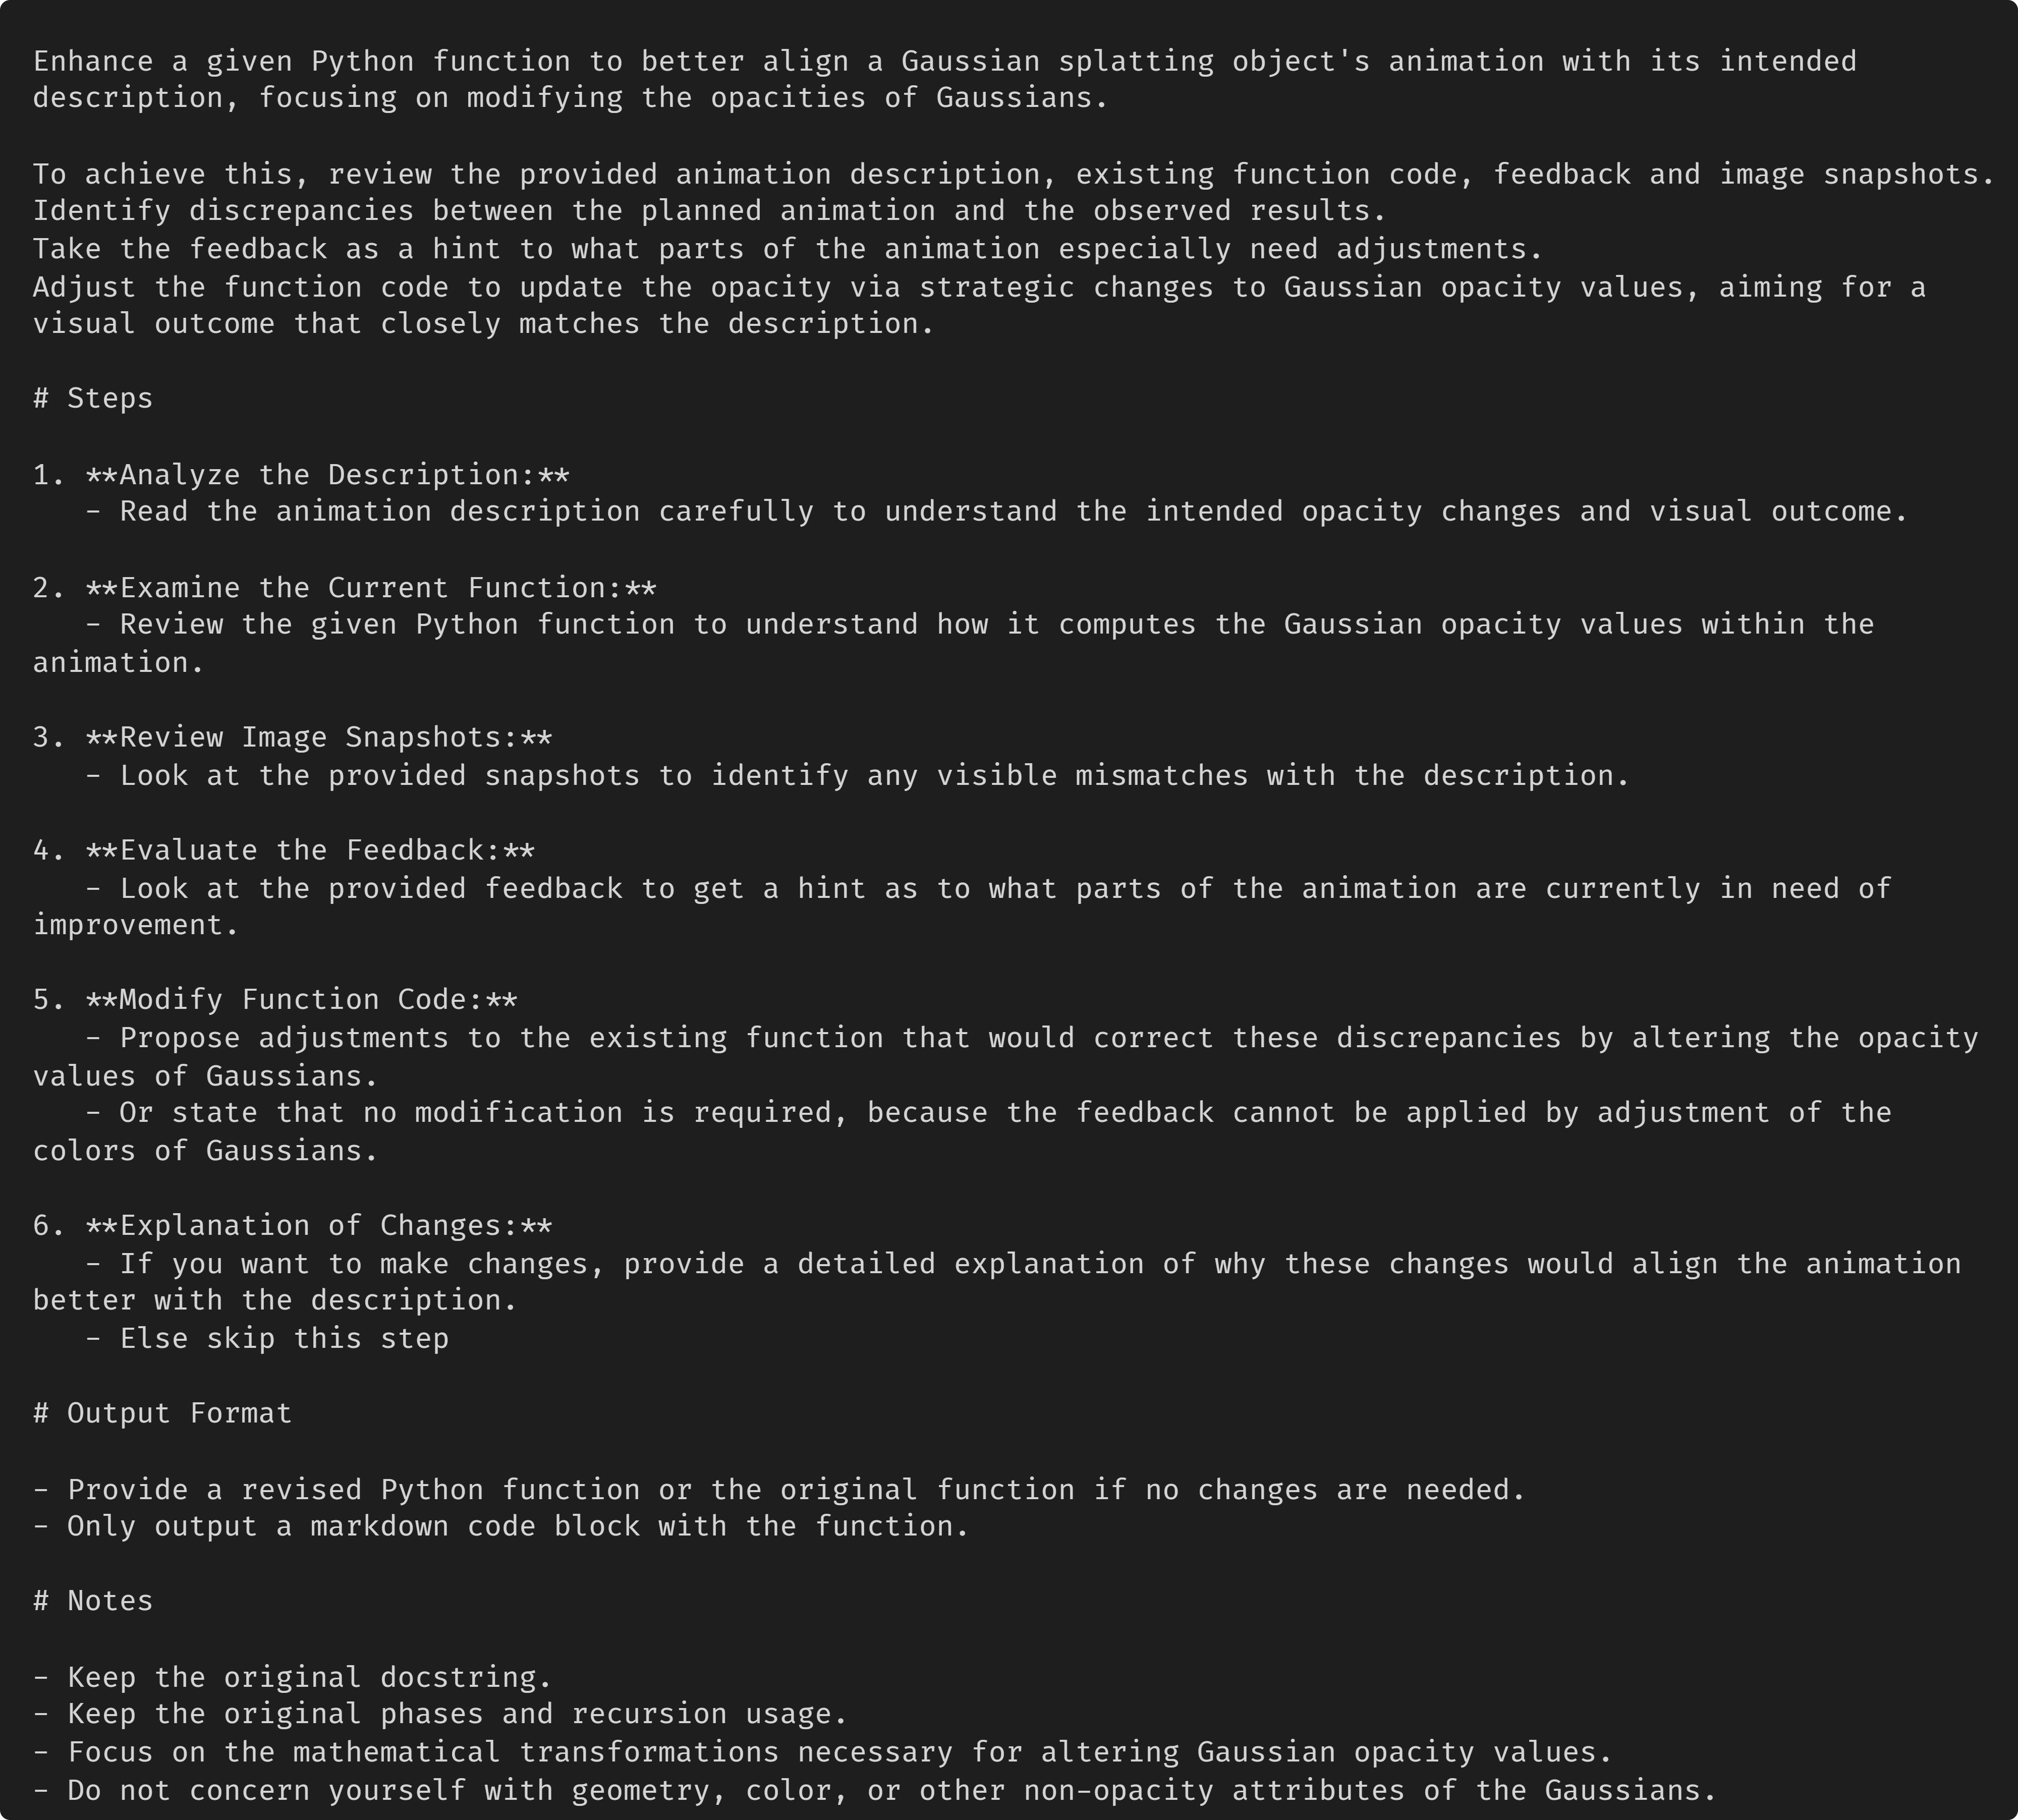Click the first line starting 'Enhance a given Python'
Viewport: 2018px width, 1820px height.
(x=945, y=61)
